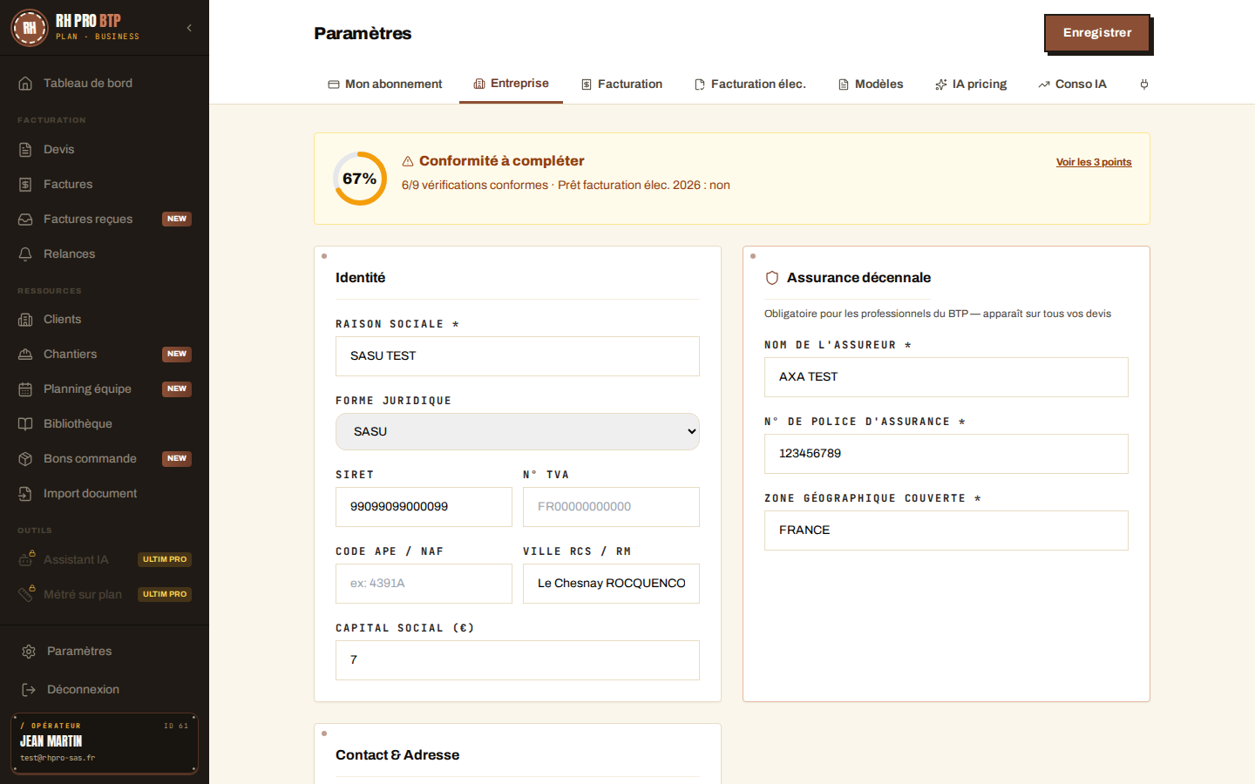Click the Capital social field

click(x=518, y=660)
